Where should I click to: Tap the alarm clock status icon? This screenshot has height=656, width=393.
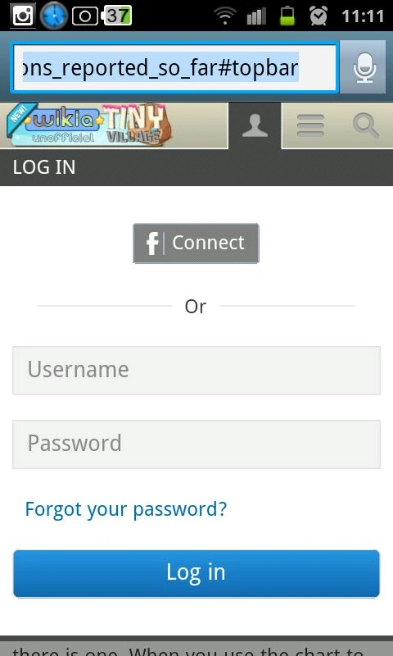(318, 16)
